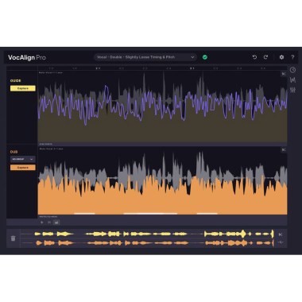Open settings via the gear icon
The height and width of the screenshot is (302, 302).
pos(281,57)
